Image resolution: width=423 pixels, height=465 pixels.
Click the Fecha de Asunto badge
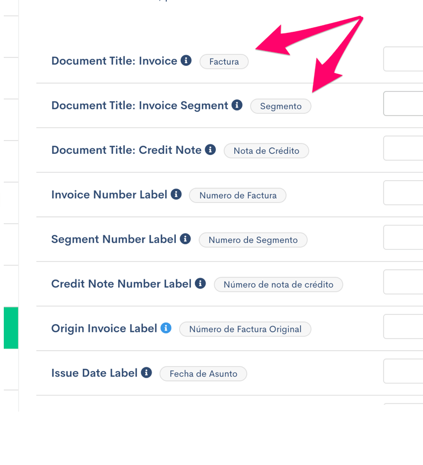pos(203,373)
